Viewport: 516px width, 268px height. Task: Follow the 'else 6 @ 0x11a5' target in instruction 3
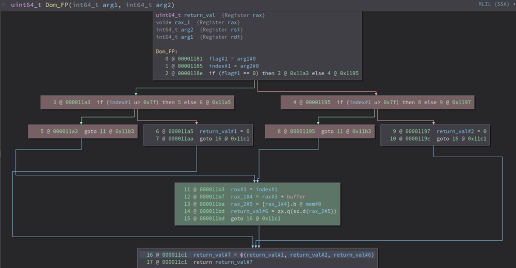point(207,102)
